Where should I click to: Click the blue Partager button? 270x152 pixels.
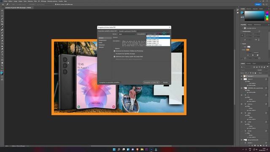(x=258, y=5)
